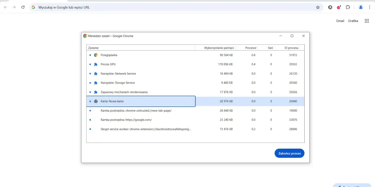The width and height of the screenshot is (375, 187).
Task: Sort by Sieć column header
Action: [x=267, y=48]
